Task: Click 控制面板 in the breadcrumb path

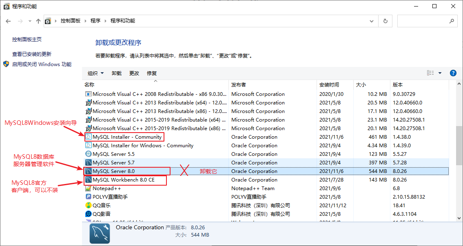Action: pos(71,21)
